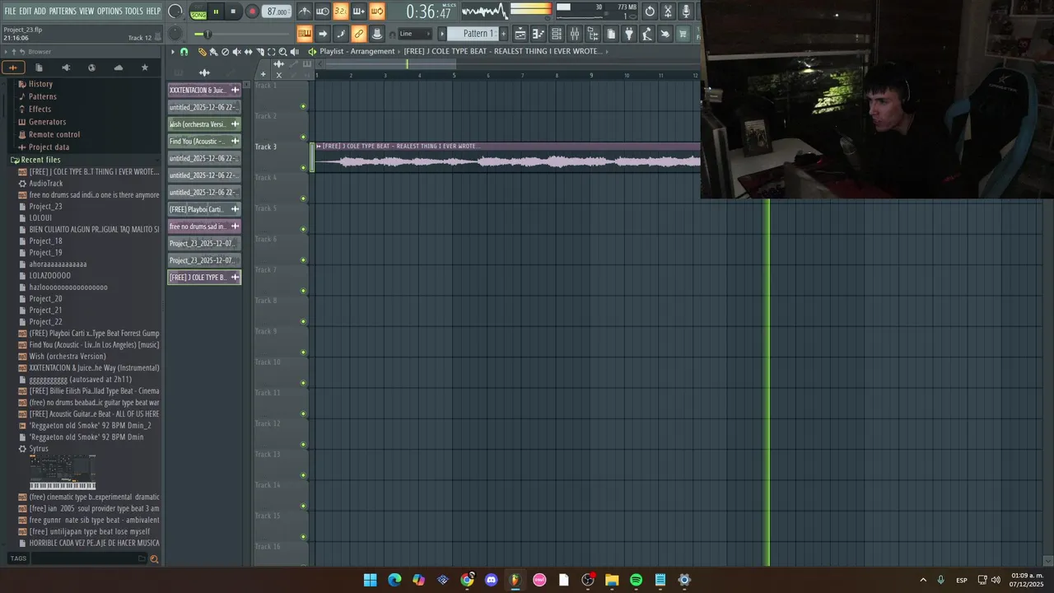
Task: Open the TOOLS menu
Action: 134,12
